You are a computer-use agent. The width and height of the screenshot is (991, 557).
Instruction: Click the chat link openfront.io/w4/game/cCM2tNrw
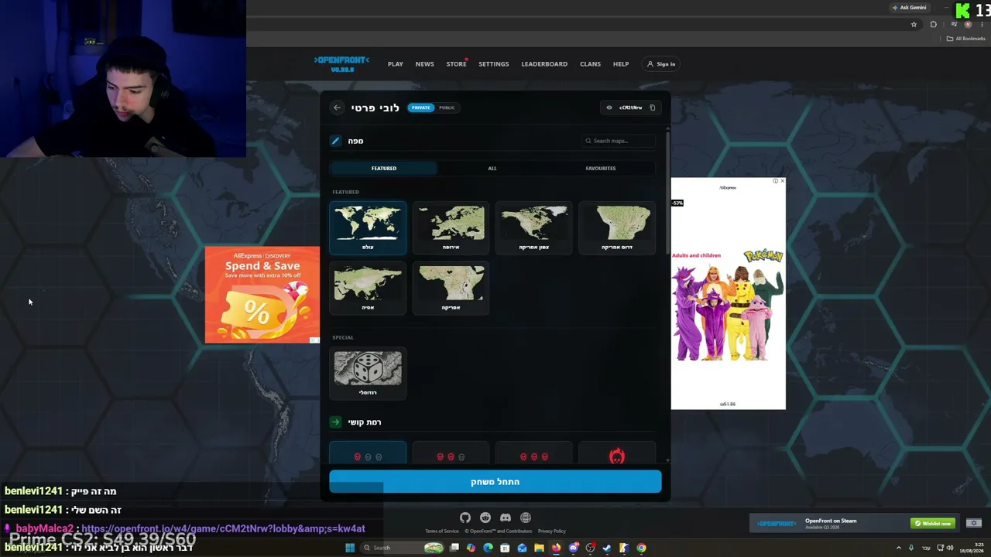point(223,528)
